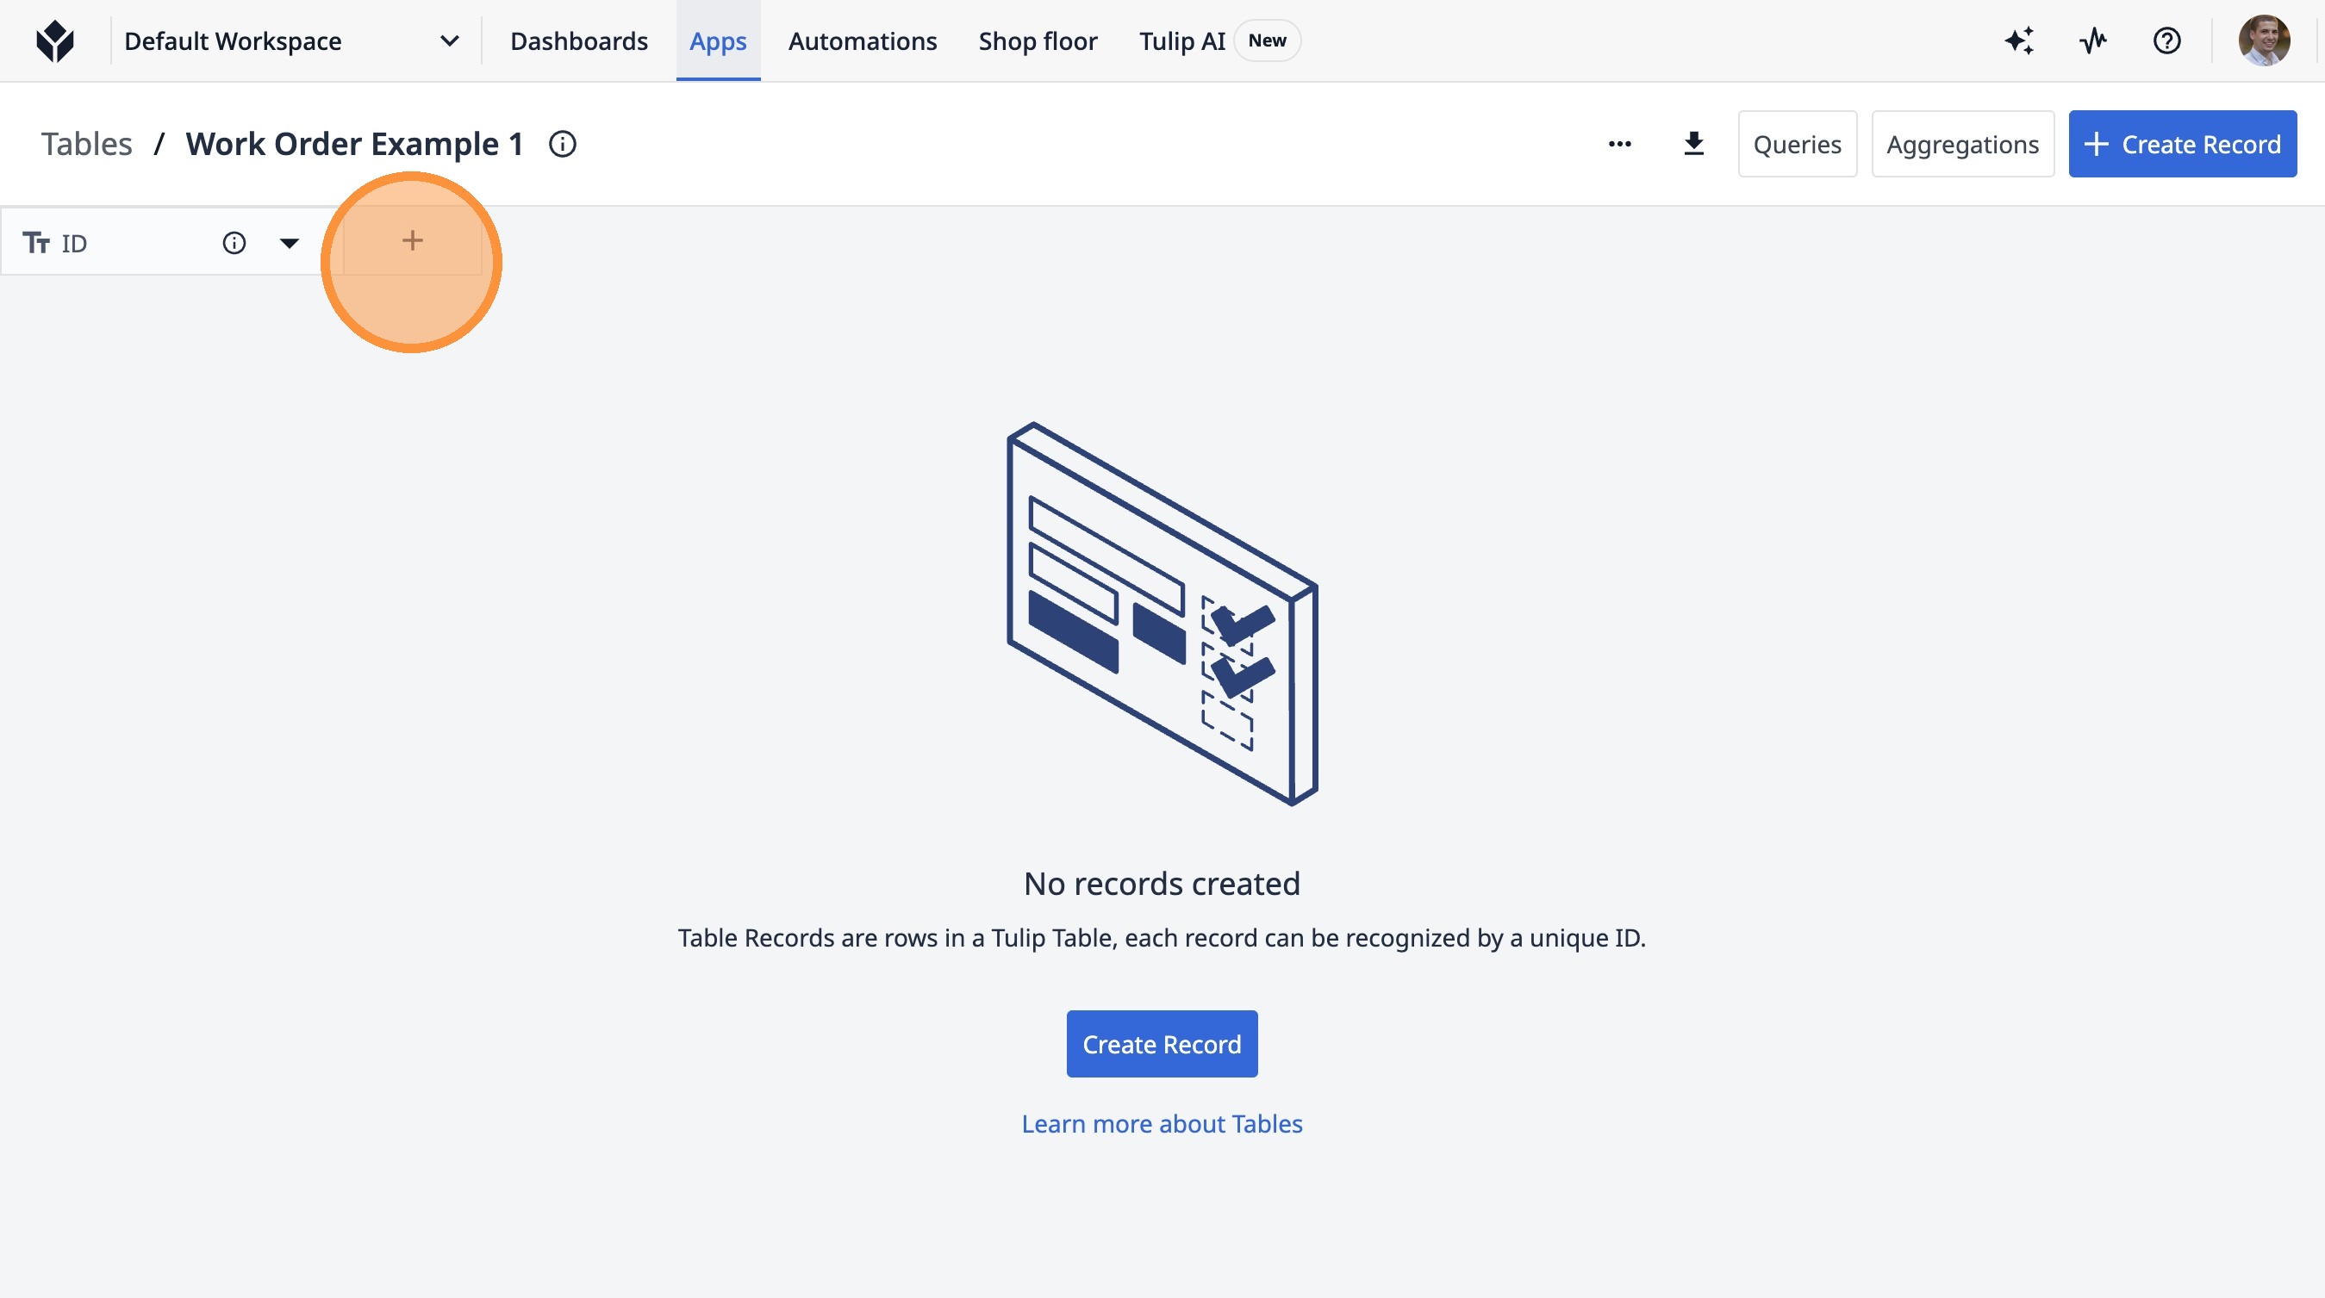Click the user profile avatar
The width and height of the screenshot is (2325, 1298).
tap(2263, 40)
